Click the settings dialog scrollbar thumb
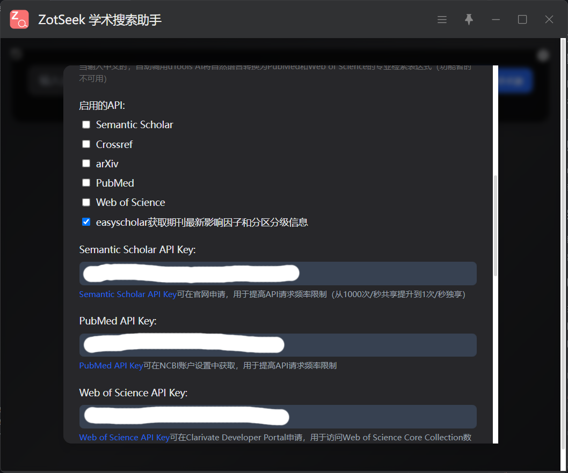This screenshot has width=568, height=473. pos(496,226)
